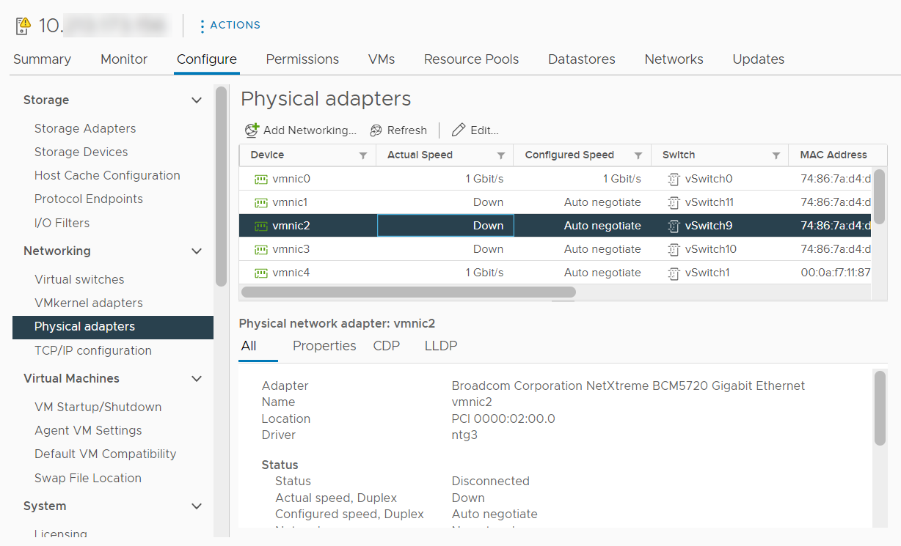Open the Actual Speed column filter
Screen dimensions: 901x546
coord(500,155)
